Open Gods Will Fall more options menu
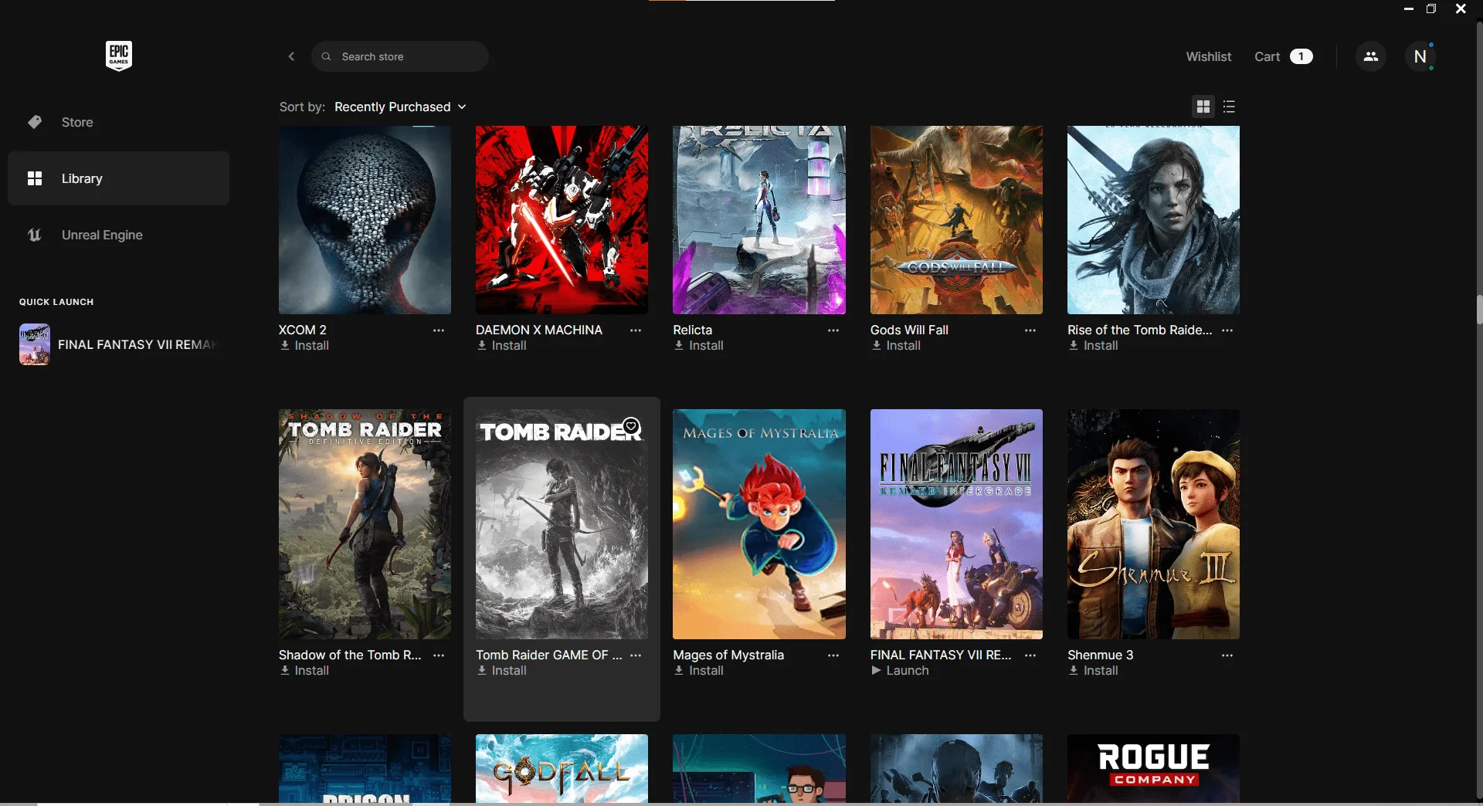1483x806 pixels. (x=1030, y=330)
